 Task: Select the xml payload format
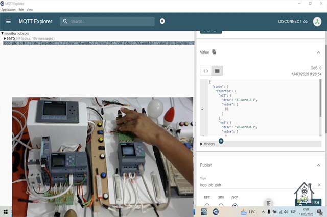[x=221, y=205]
